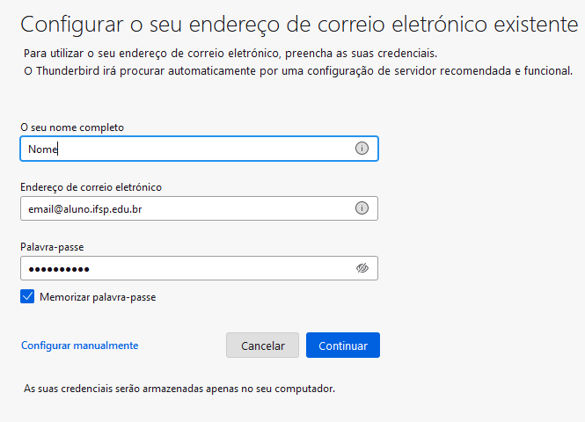Uncheck the Memorizar palavra-passe checkbox

point(27,297)
